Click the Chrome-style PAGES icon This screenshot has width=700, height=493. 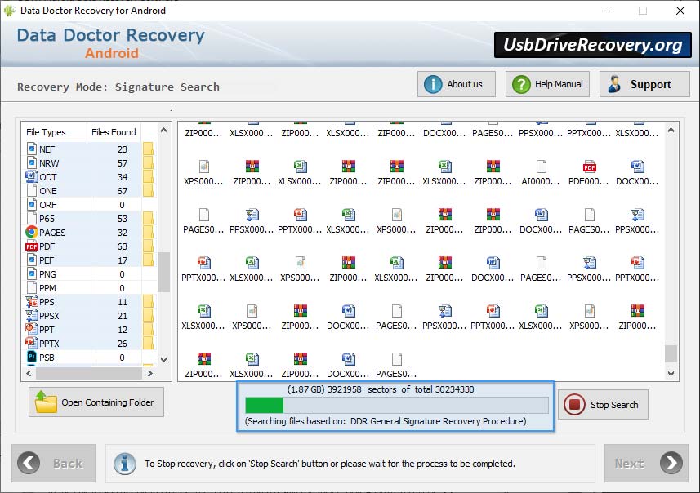click(31, 232)
